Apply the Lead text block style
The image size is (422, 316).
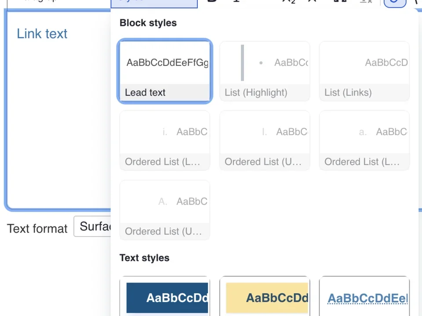pos(164,71)
